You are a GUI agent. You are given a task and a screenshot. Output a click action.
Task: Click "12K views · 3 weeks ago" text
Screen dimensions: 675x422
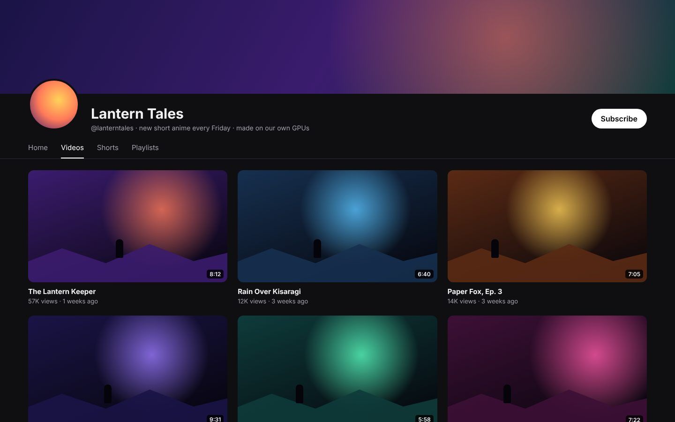click(273, 301)
